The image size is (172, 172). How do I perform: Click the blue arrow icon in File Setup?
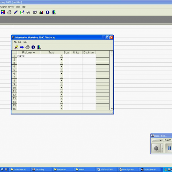pos(22,47)
